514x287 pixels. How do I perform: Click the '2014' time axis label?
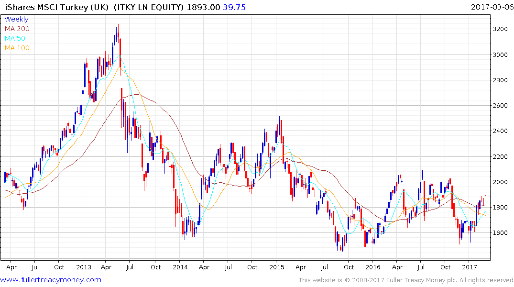click(x=180, y=267)
